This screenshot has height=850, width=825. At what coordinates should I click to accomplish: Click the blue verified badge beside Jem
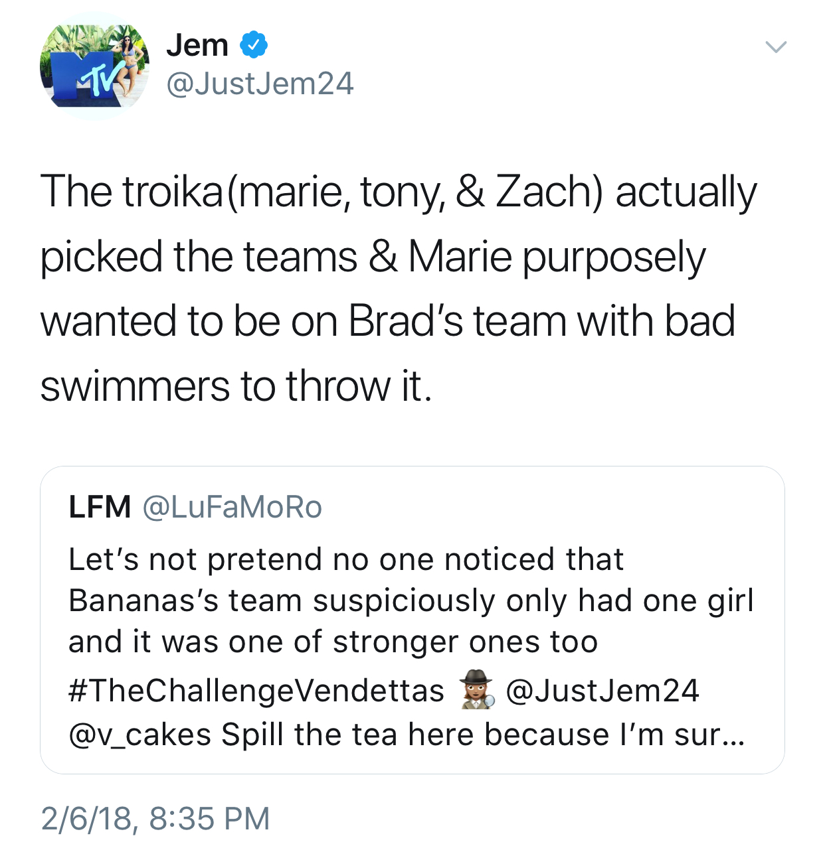click(x=253, y=44)
